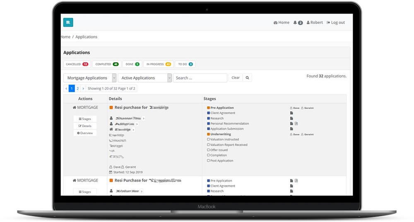The image size is (414, 222).
Task: Open the Mortgage Applications dropdown
Action: (91, 78)
